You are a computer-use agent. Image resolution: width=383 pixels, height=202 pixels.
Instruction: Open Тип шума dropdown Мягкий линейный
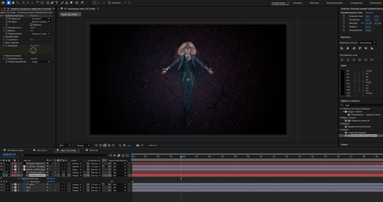(x=41, y=22)
